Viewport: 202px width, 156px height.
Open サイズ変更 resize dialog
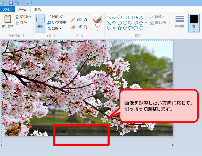click(x=57, y=23)
